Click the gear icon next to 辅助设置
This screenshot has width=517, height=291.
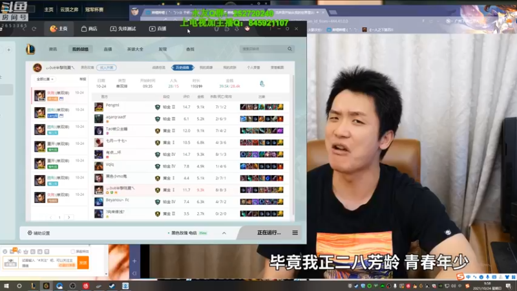[x=30, y=233]
